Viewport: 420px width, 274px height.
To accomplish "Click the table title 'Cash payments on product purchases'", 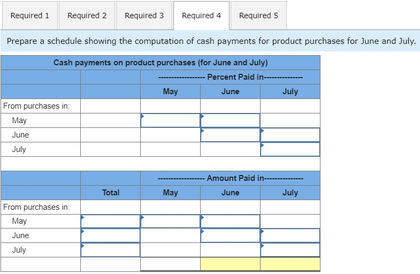I will coord(161,63).
